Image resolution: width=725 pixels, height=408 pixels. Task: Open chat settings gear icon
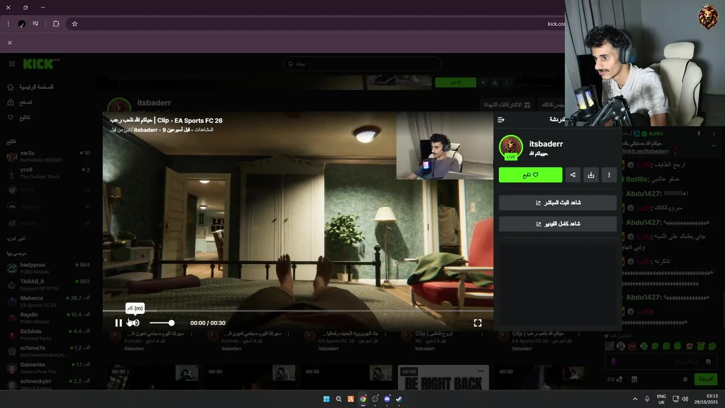[685, 379]
